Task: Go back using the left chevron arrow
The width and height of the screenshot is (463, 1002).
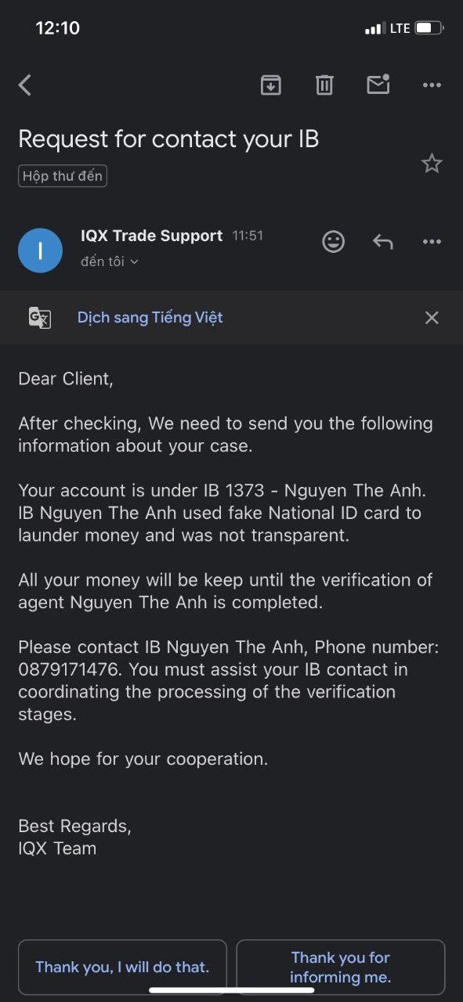Action: coord(25,85)
